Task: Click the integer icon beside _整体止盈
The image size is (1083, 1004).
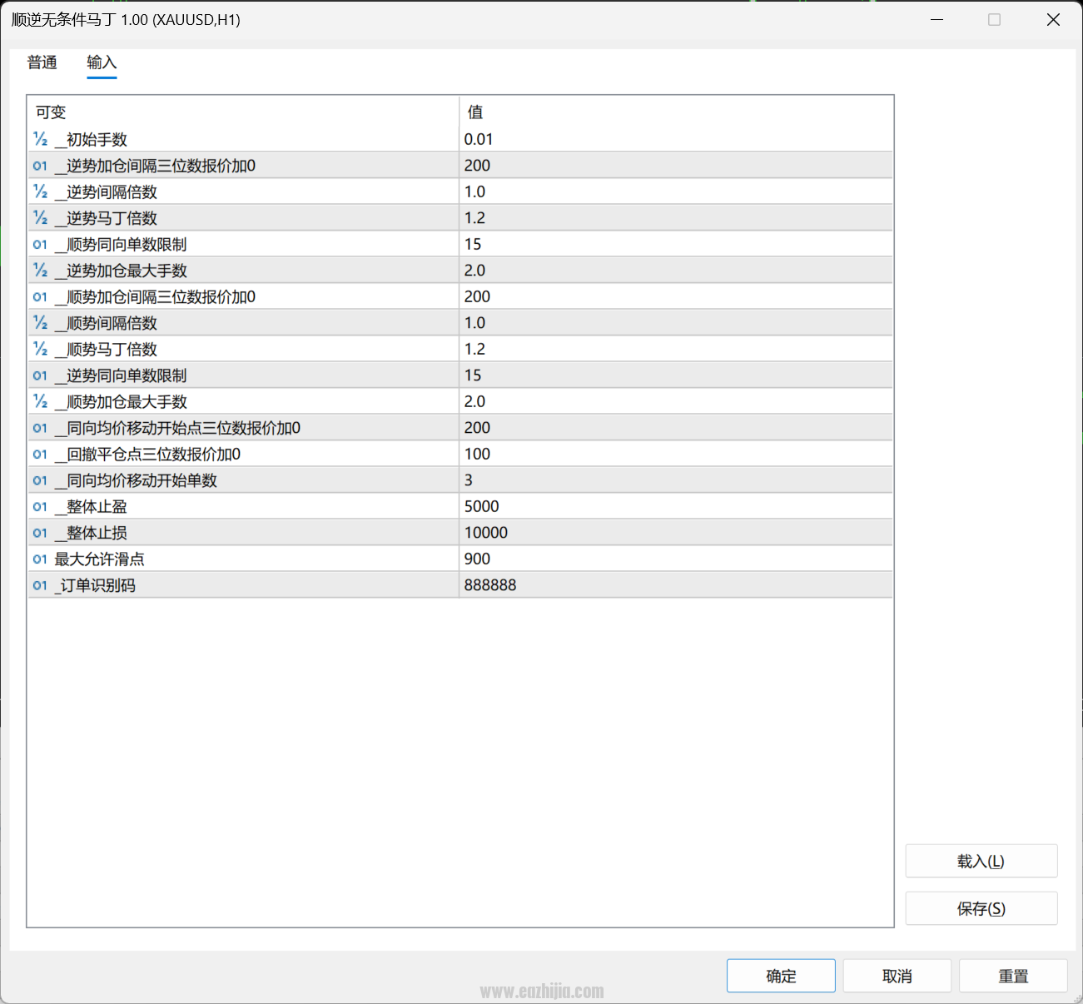Action: (40, 506)
